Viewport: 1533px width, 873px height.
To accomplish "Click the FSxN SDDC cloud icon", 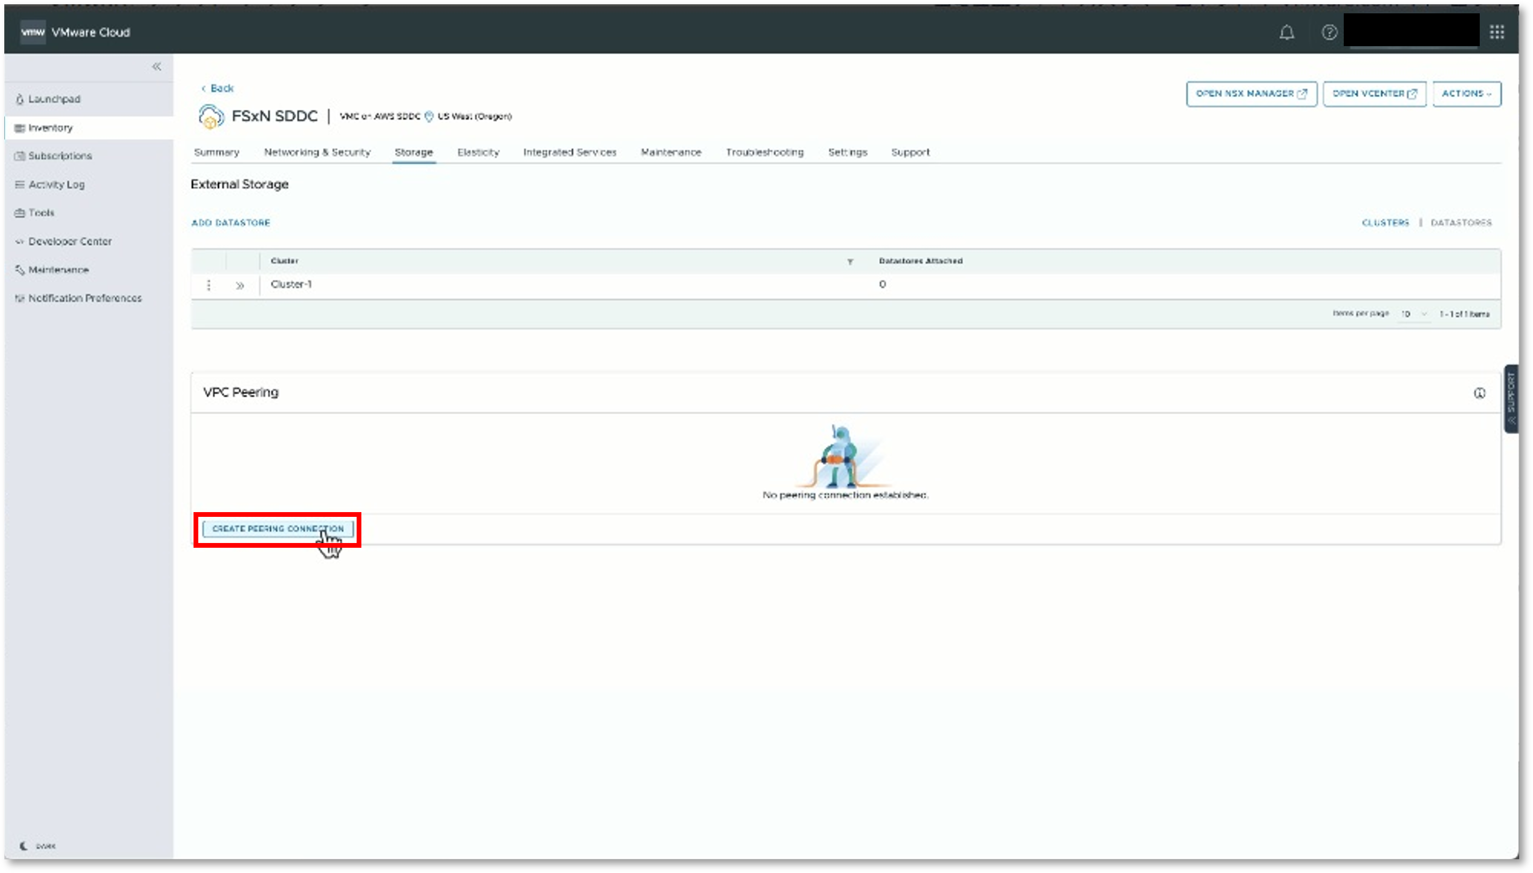I will (211, 116).
